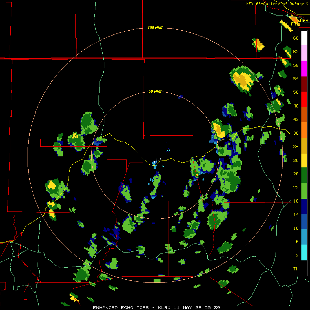Click the legend value '34'
The image size is (310, 310).
point(296,147)
